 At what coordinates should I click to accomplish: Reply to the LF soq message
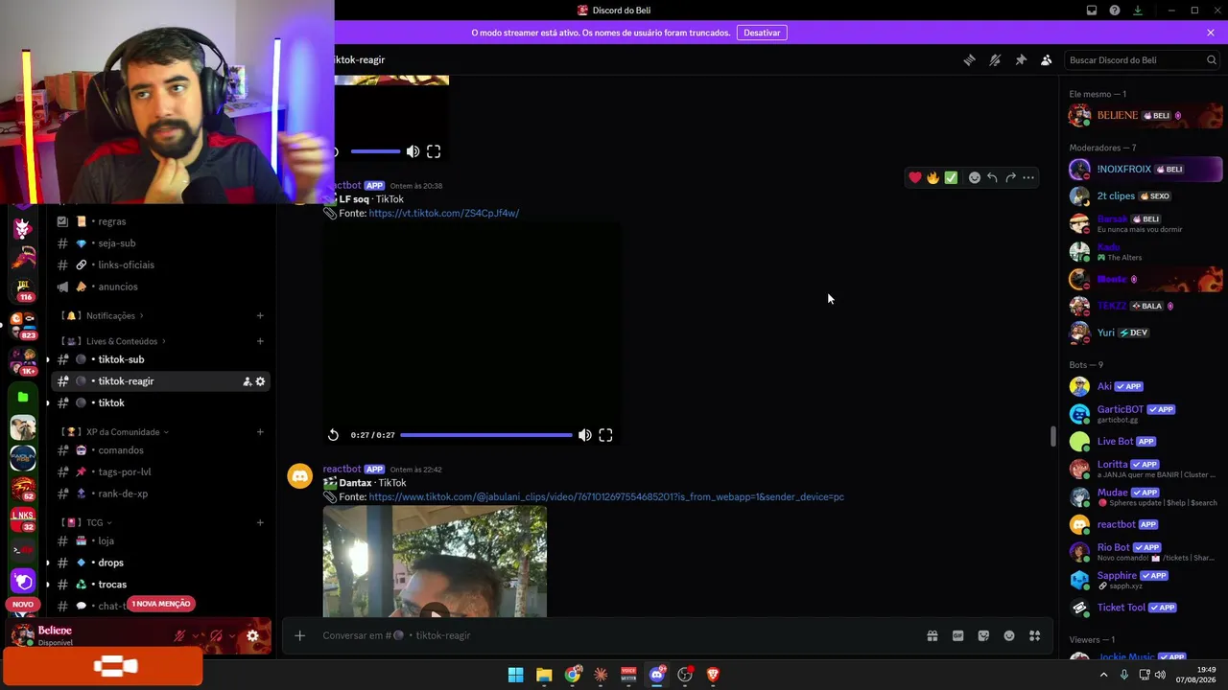pyautogui.click(x=992, y=177)
